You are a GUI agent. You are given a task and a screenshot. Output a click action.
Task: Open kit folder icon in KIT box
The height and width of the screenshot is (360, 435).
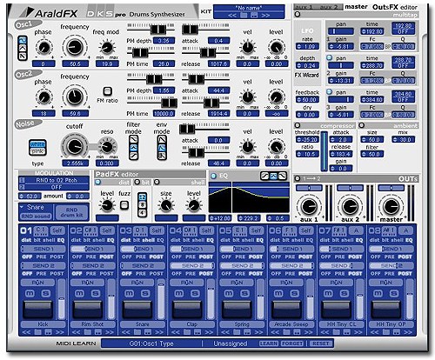coord(244,15)
